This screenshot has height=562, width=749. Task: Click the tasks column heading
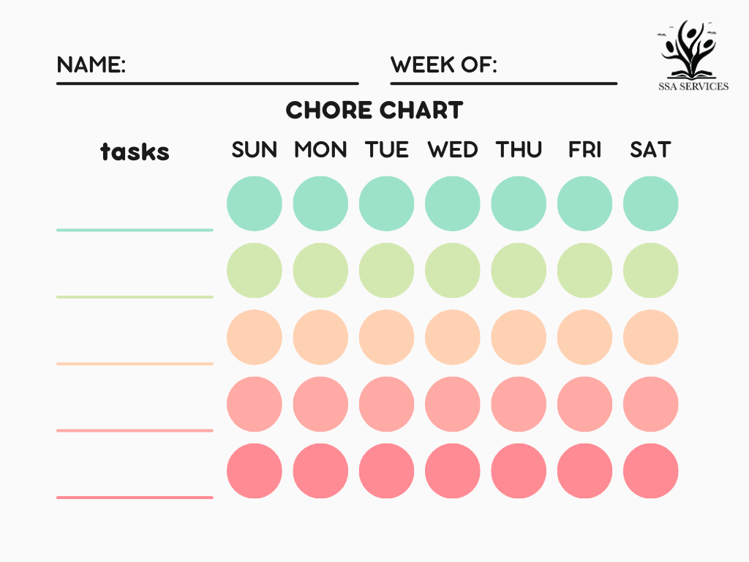(x=135, y=151)
